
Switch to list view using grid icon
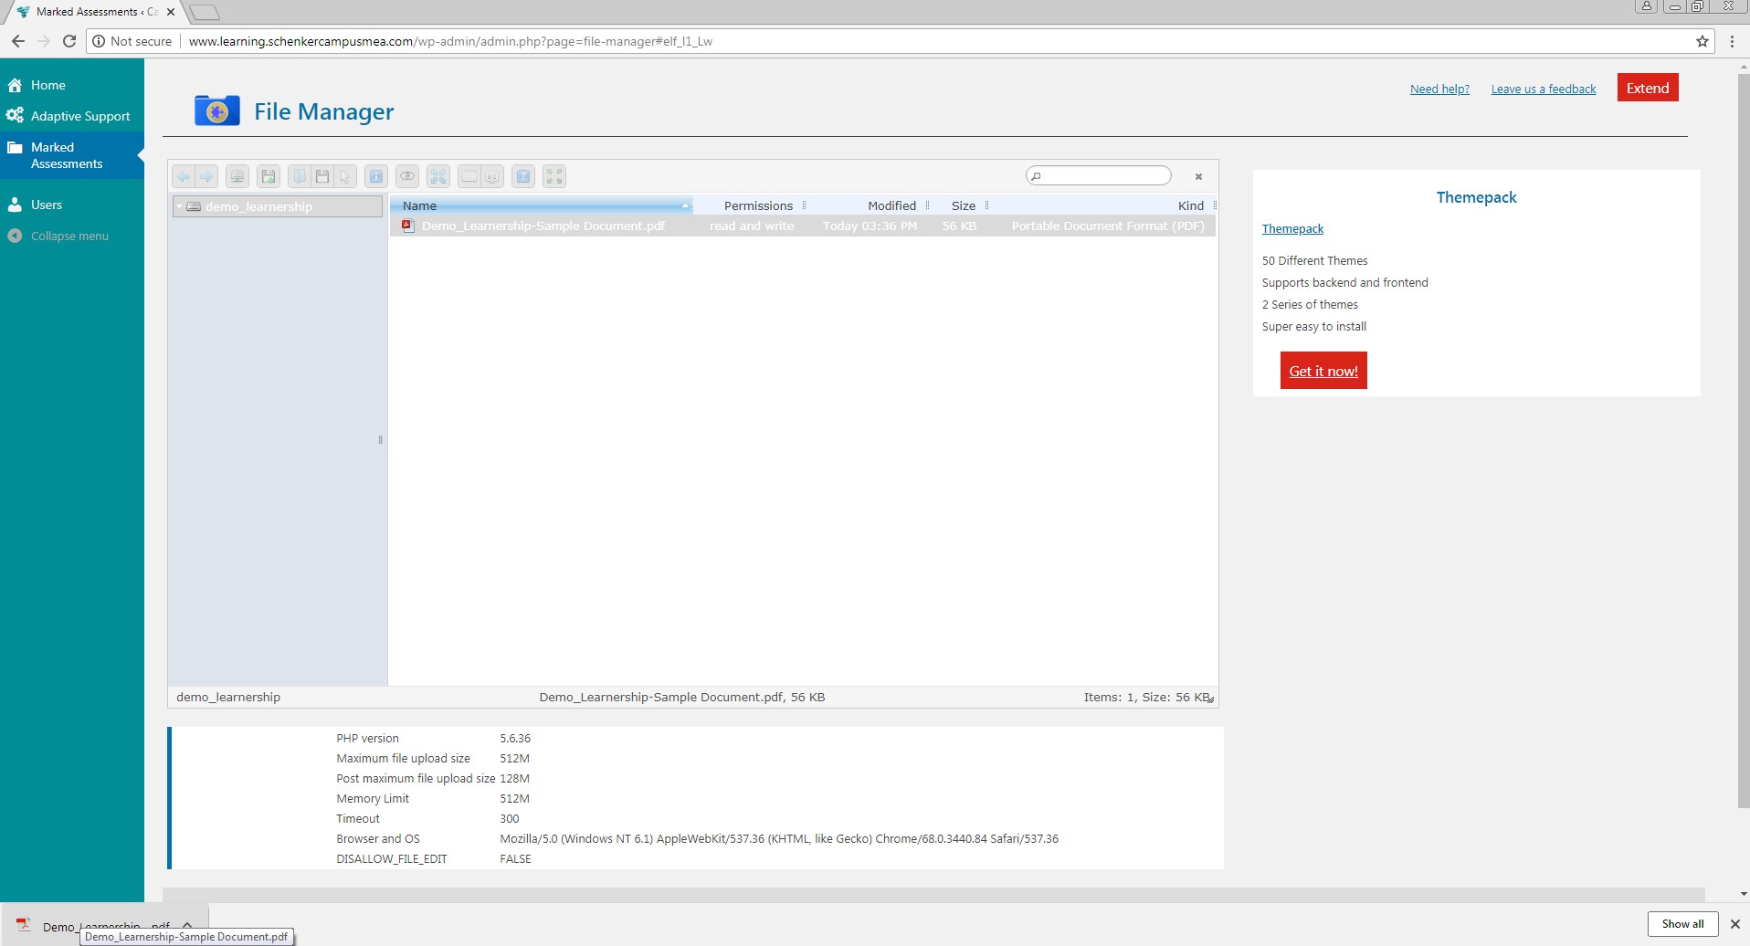(469, 176)
